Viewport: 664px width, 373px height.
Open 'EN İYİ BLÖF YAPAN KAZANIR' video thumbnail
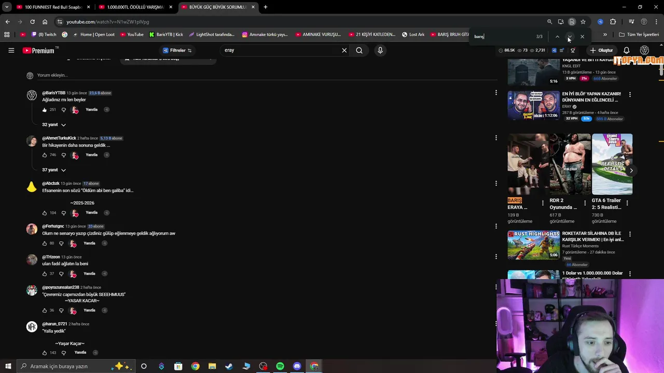tap(533, 106)
